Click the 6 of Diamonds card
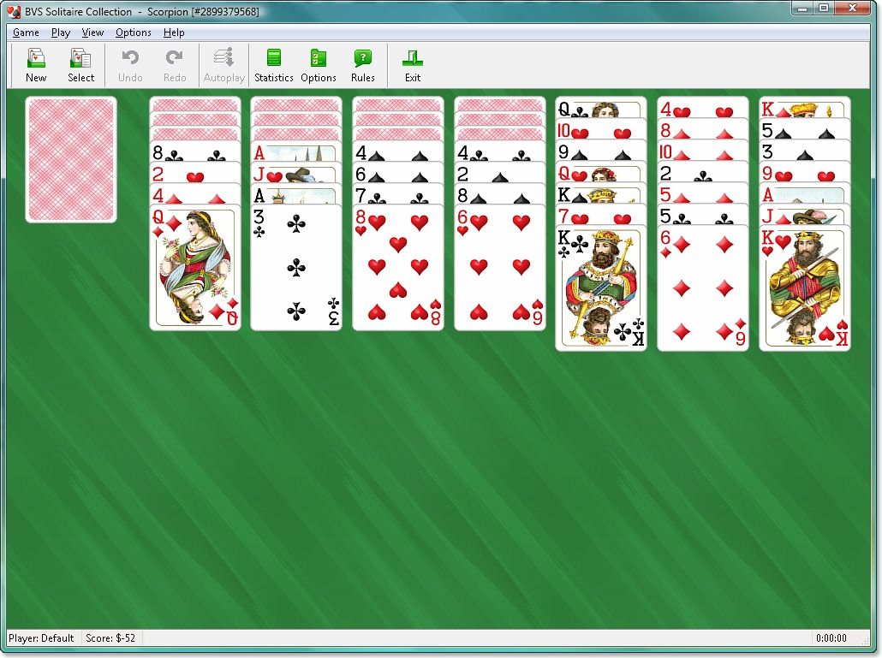The width and height of the screenshot is (882, 658). tap(702, 288)
